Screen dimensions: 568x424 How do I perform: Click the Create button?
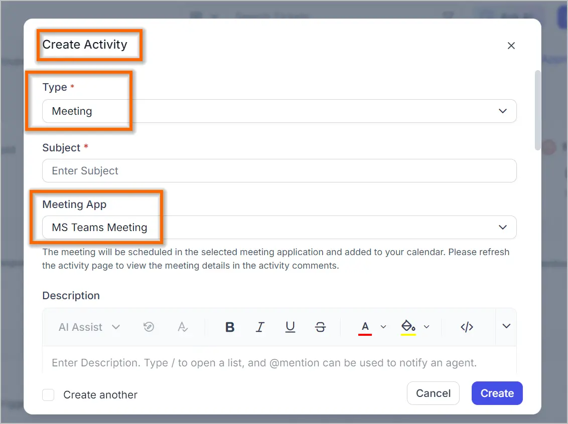497,393
